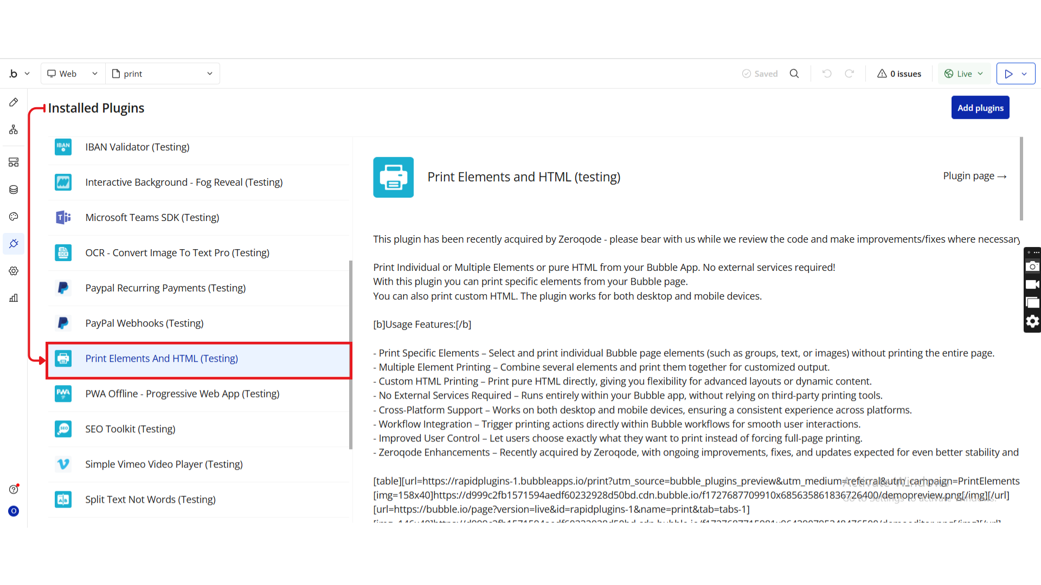Expand the Web platform dropdown

73,74
